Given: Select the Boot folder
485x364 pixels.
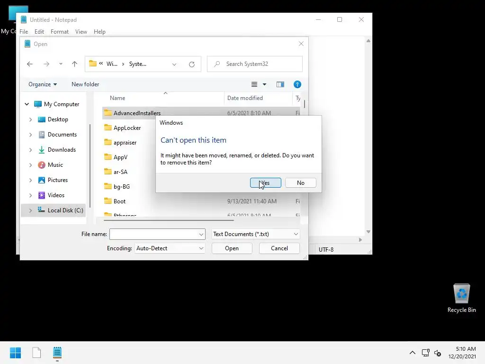Looking at the screenshot, I should 119,201.
